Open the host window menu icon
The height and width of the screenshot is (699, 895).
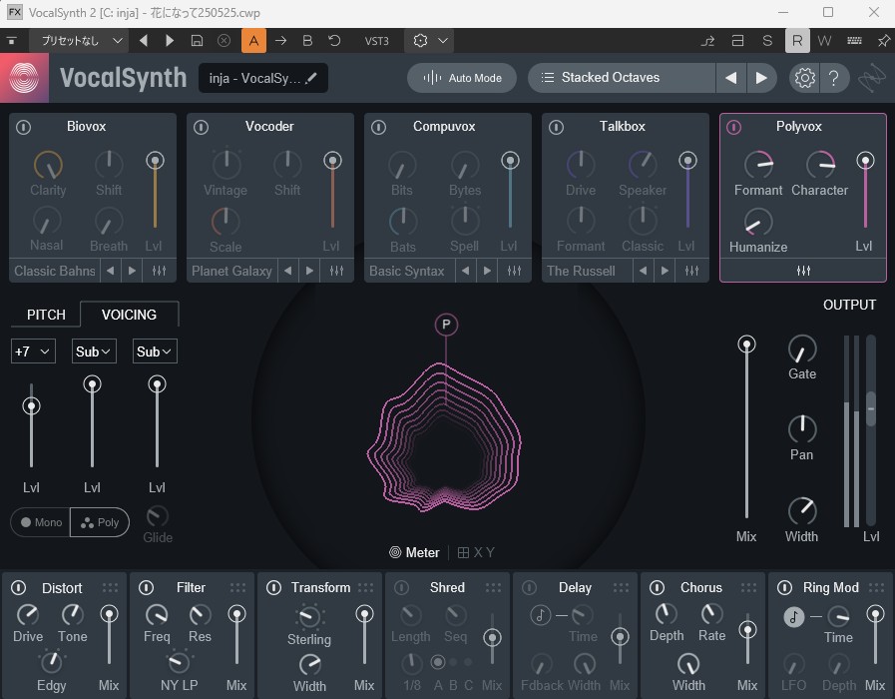(x=11, y=41)
